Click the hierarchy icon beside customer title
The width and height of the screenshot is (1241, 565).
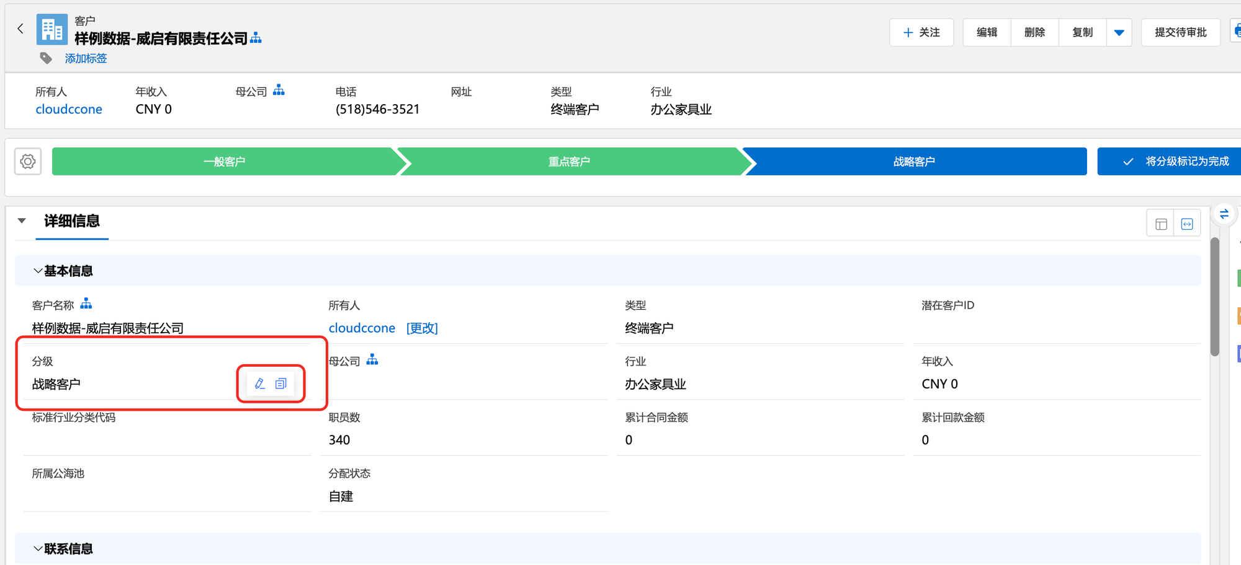(256, 38)
